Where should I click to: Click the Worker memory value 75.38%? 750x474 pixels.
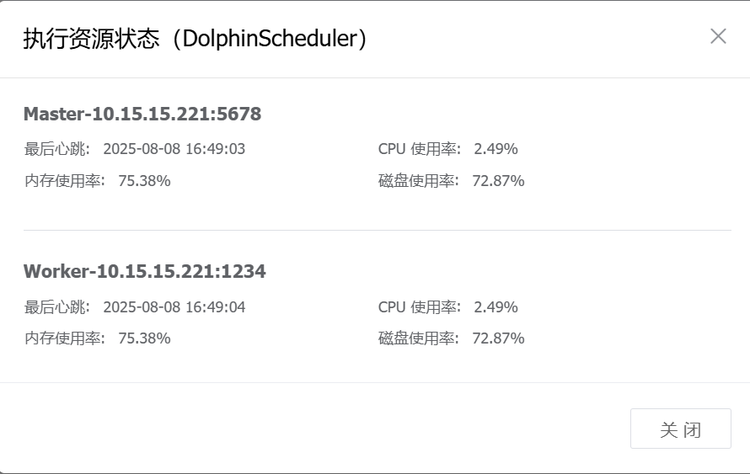(x=144, y=338)
